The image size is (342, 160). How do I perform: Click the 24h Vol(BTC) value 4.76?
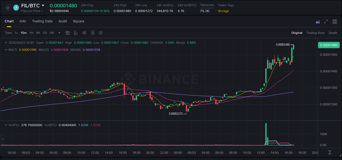(x=181, y=11)
